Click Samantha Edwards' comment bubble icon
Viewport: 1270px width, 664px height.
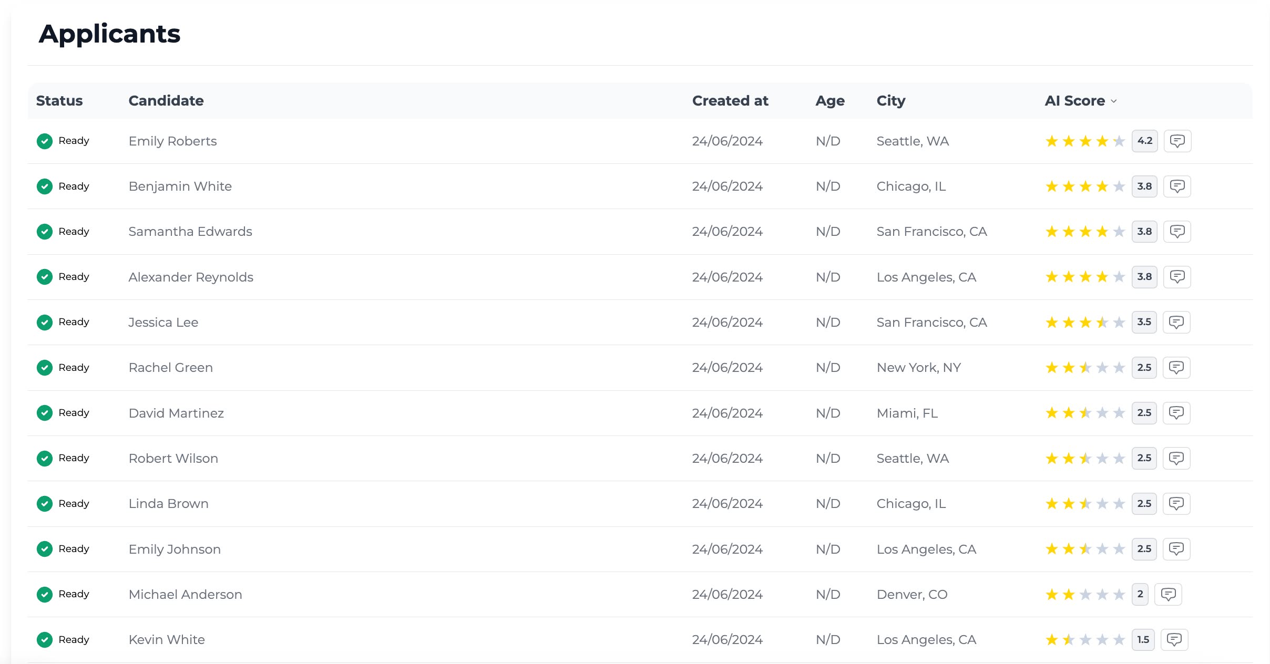point(1176,232)
